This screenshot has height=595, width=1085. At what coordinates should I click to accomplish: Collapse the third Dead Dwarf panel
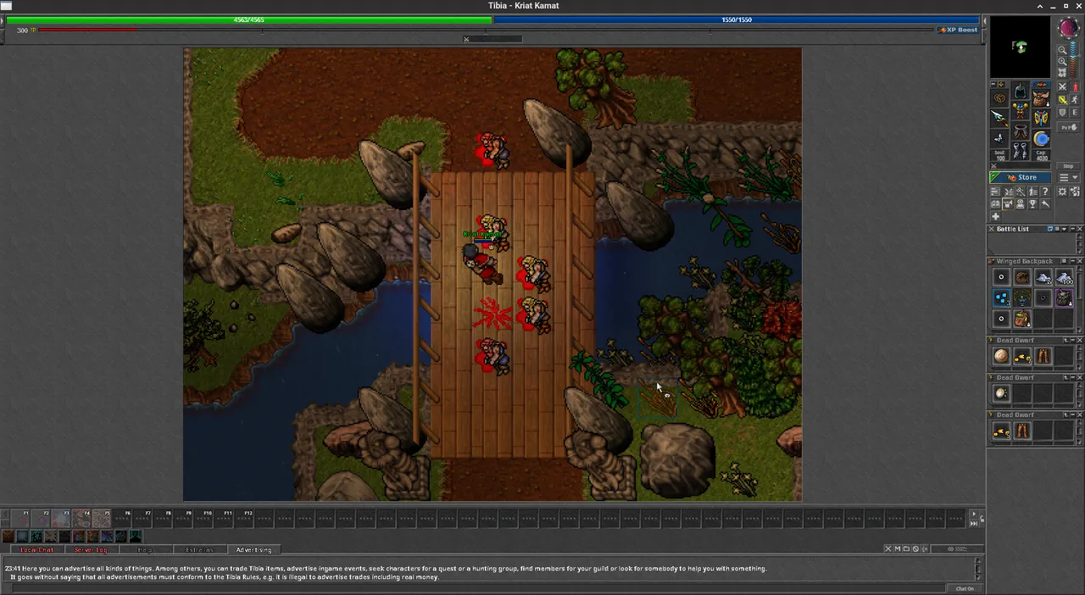point(1072,415)
